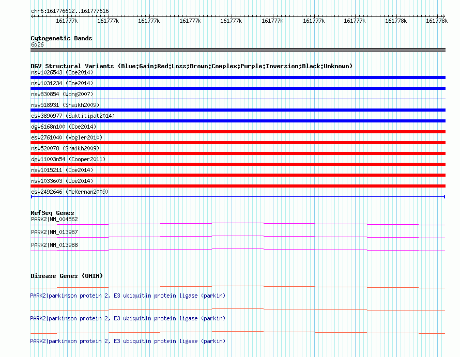
Task: Select variant dgv11003n54 (Cooper2011) label
Action: 68,159
